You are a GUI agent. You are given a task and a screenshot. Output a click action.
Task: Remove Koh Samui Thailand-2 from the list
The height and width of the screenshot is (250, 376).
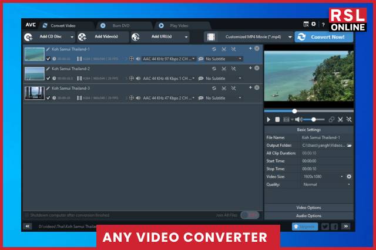[257, 68]
